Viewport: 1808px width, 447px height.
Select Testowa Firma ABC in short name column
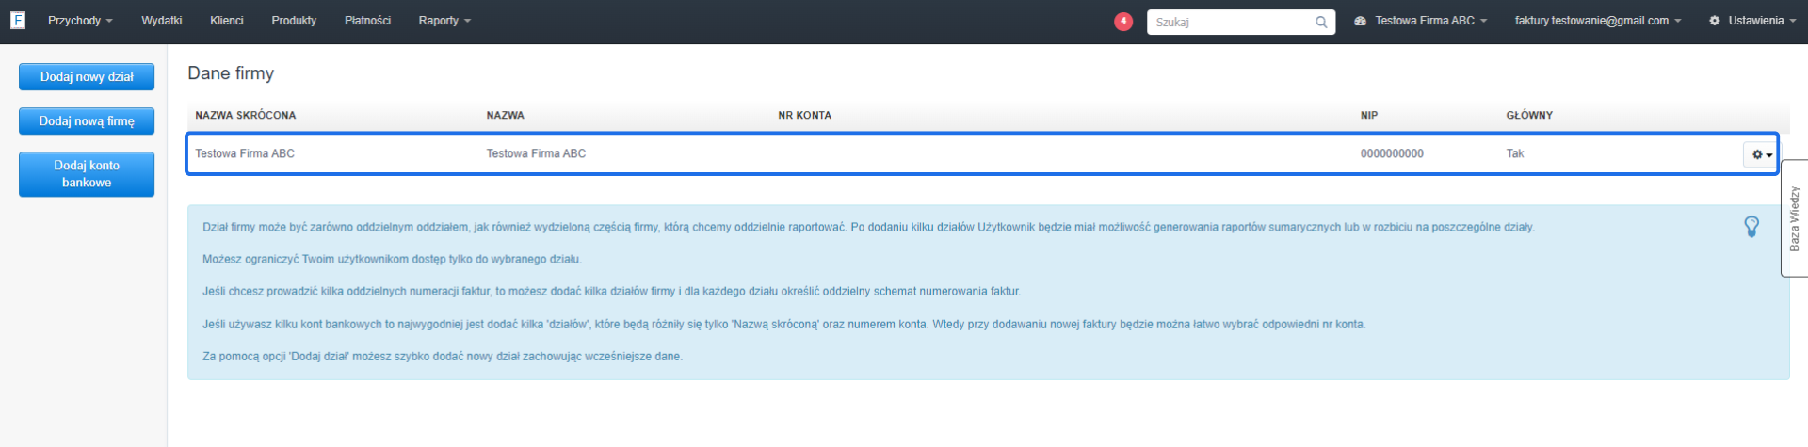245,153
